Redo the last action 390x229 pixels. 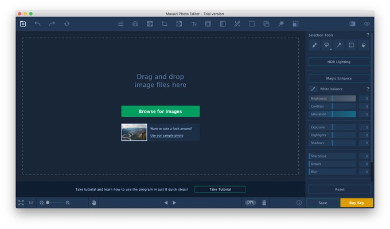coord(52,24)
